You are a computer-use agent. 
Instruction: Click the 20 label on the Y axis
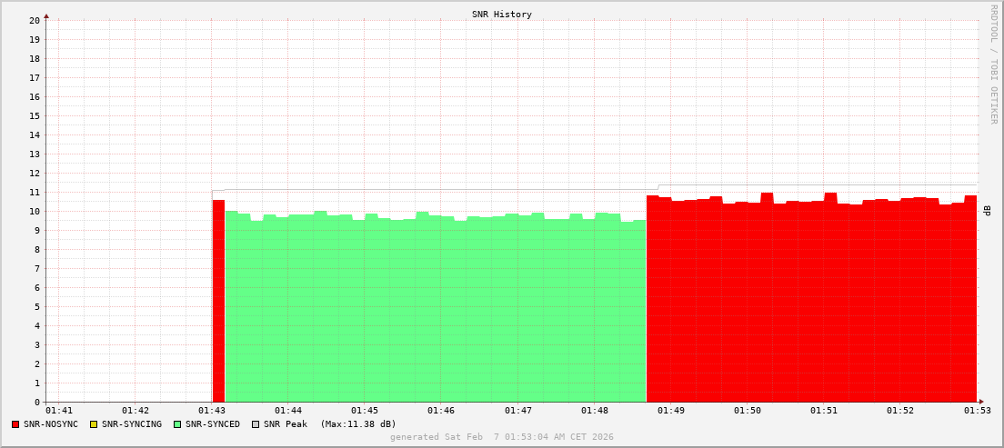(35, 20)
